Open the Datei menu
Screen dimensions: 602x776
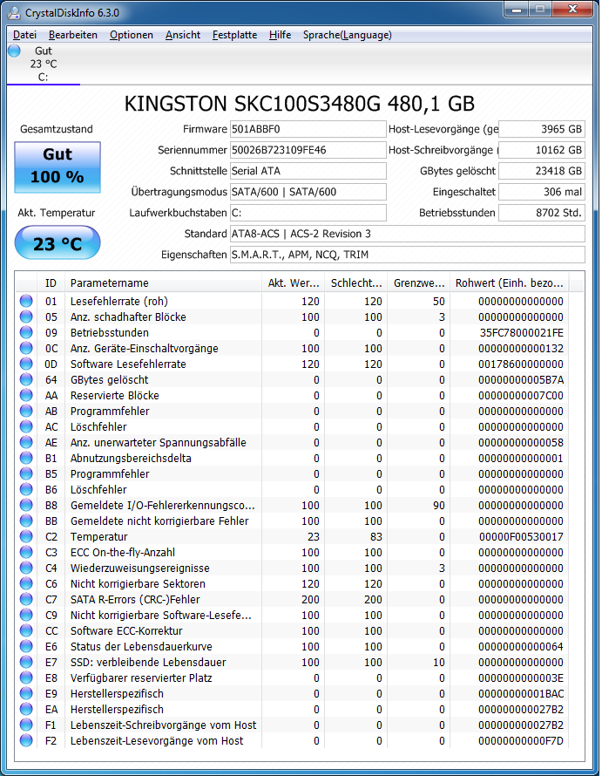[x=24, y=35]
